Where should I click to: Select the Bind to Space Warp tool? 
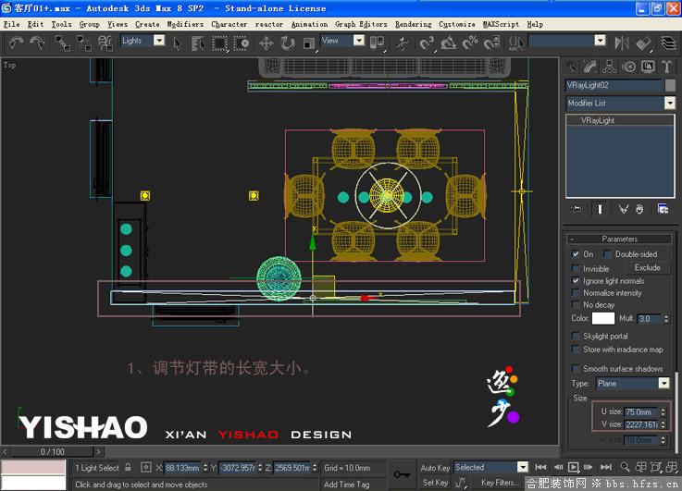coord(105,43)
